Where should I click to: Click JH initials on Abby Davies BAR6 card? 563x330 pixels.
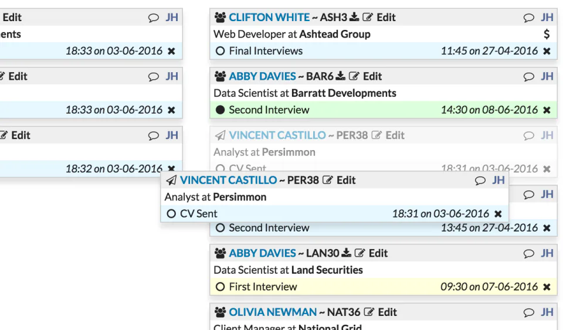tap(547, 76)
